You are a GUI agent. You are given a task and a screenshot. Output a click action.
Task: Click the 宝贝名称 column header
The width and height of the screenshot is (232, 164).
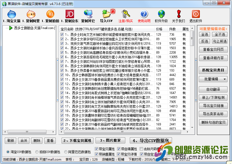pyautogui.click(x=107, y=29)
